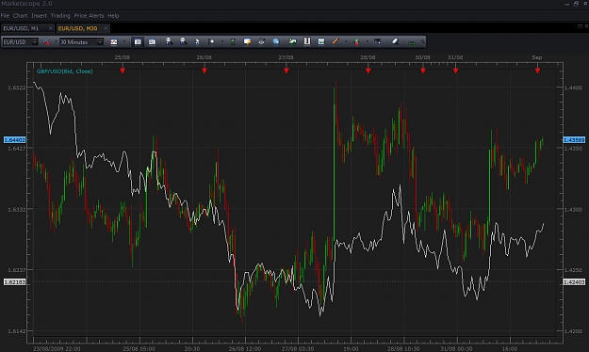Close the chart panel with inner X

pyautogui.click(x=586, y=26)
